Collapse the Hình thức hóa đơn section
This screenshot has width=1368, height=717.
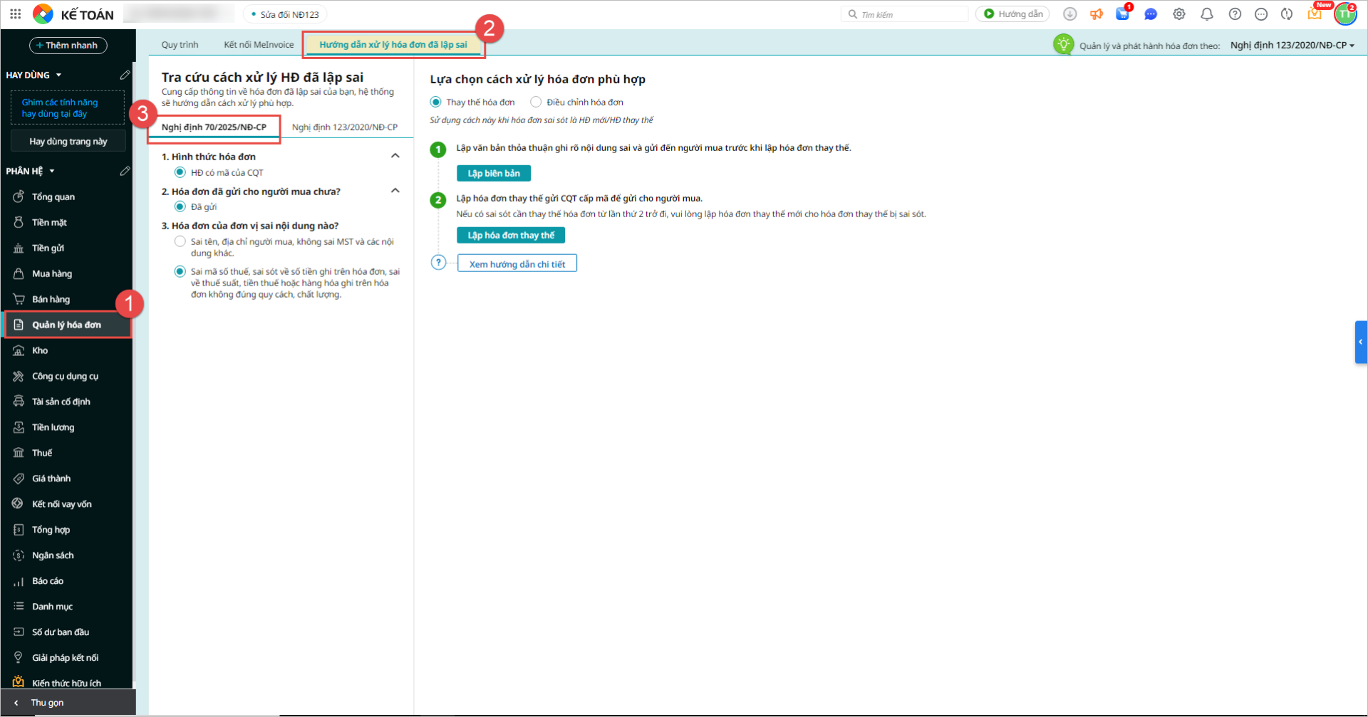point(395,156)
